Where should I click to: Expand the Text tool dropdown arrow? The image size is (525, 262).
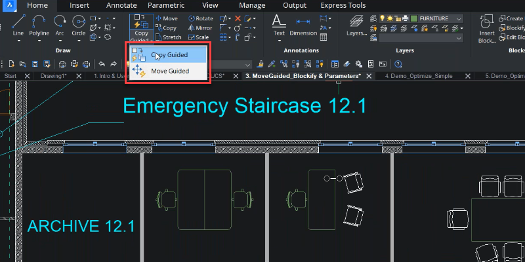[279, 41]
